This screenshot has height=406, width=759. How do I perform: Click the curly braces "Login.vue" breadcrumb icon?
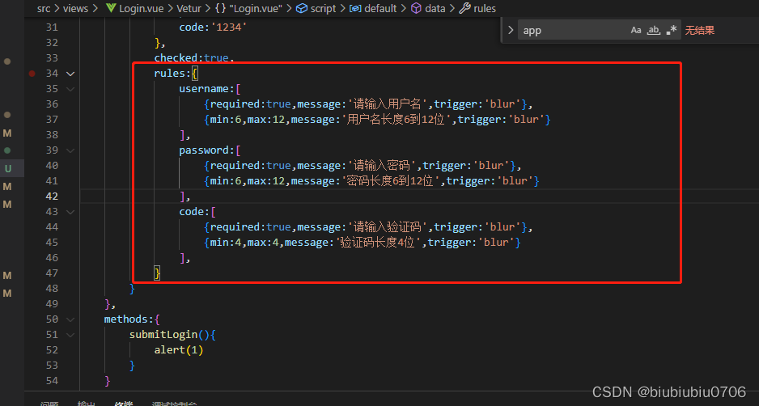pos(220,8)
